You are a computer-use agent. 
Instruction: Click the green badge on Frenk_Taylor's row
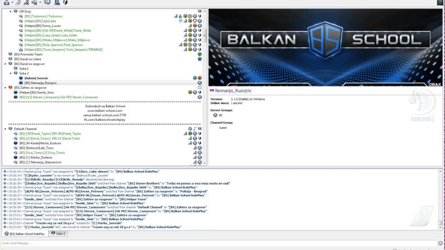tap(190, 134)
